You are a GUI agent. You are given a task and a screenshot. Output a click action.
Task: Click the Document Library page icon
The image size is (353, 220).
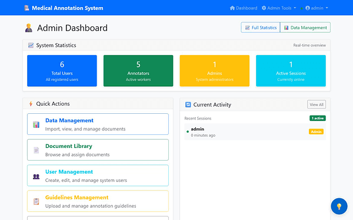(x=36, y=150)
